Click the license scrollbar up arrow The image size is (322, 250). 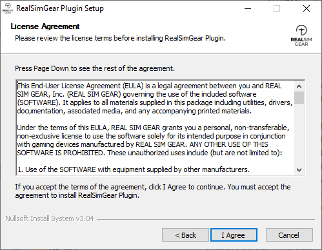pos(299,86)
